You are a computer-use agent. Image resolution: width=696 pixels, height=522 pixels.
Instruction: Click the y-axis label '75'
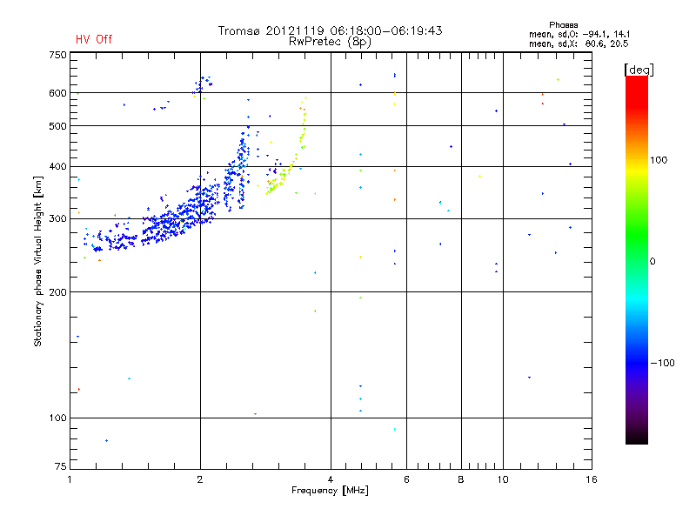click(x=61, y=466)
